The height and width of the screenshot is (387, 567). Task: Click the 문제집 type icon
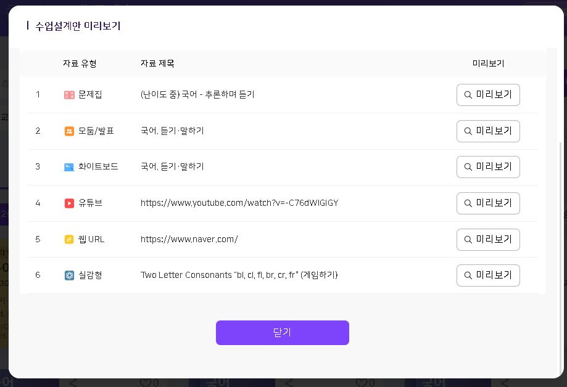click(69, 95)
